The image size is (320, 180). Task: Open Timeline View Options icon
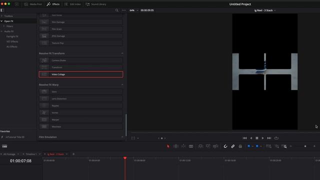(4, 146)
